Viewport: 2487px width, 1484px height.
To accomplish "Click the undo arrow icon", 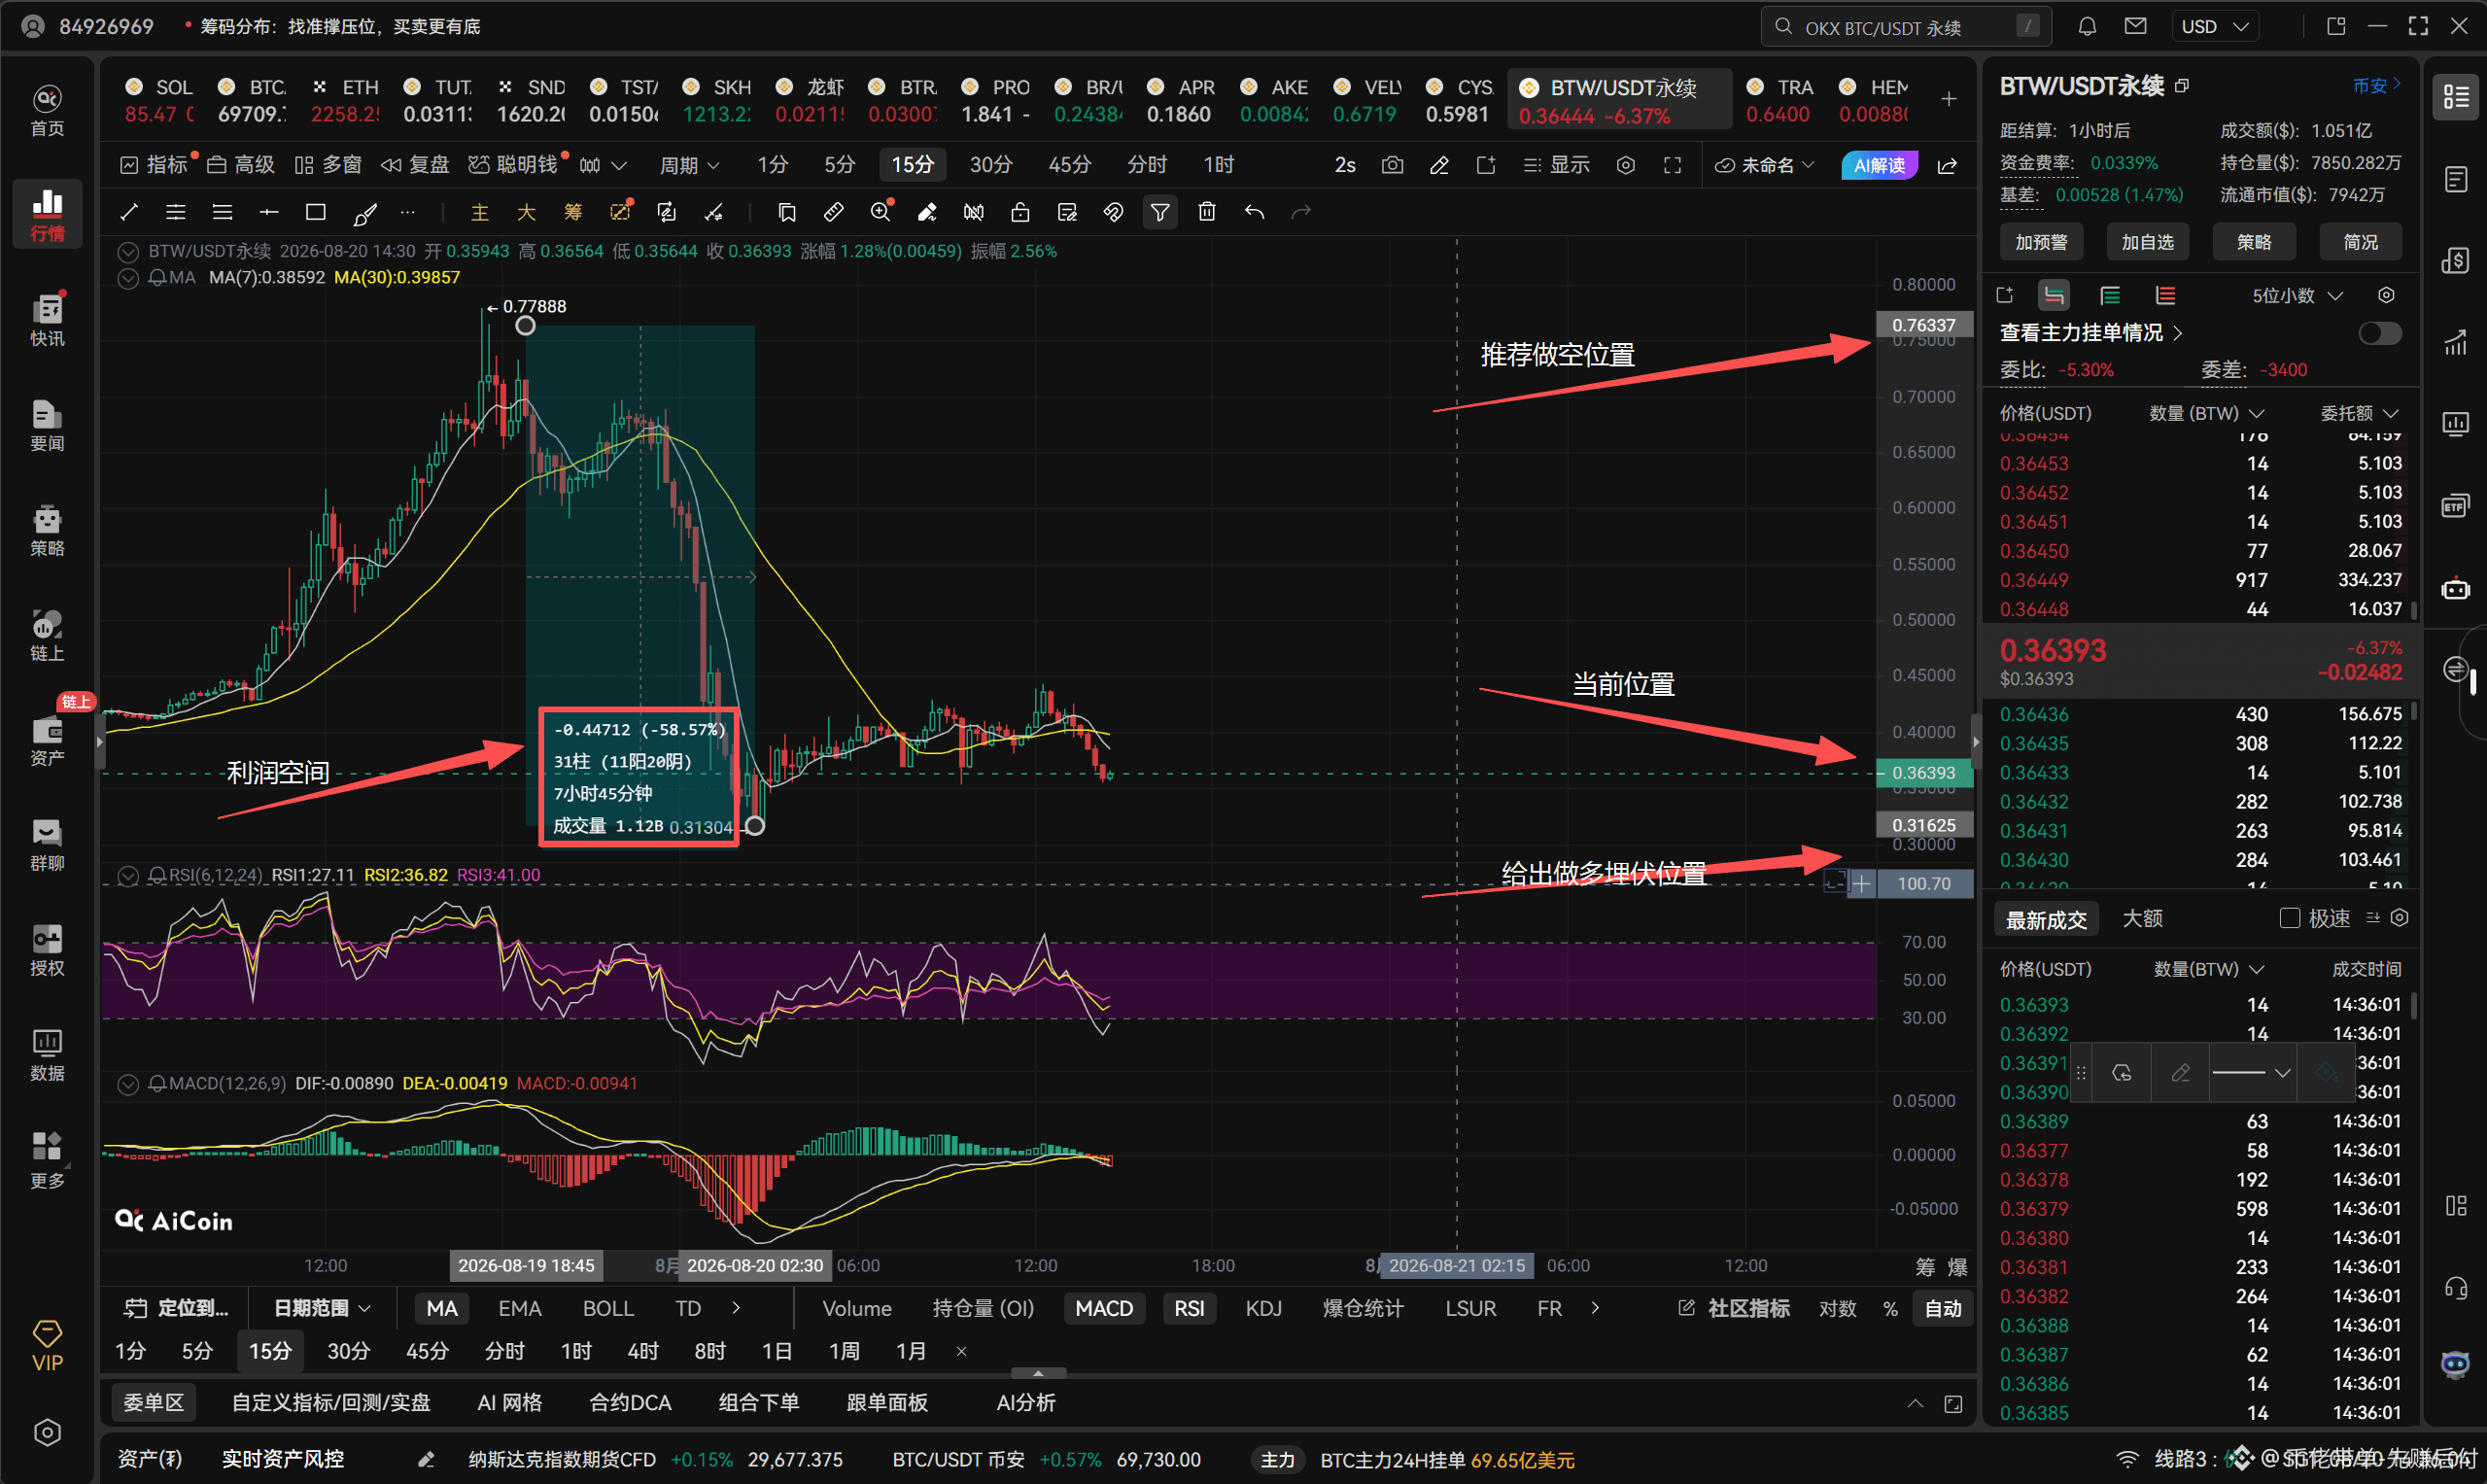I will 1254,212.
